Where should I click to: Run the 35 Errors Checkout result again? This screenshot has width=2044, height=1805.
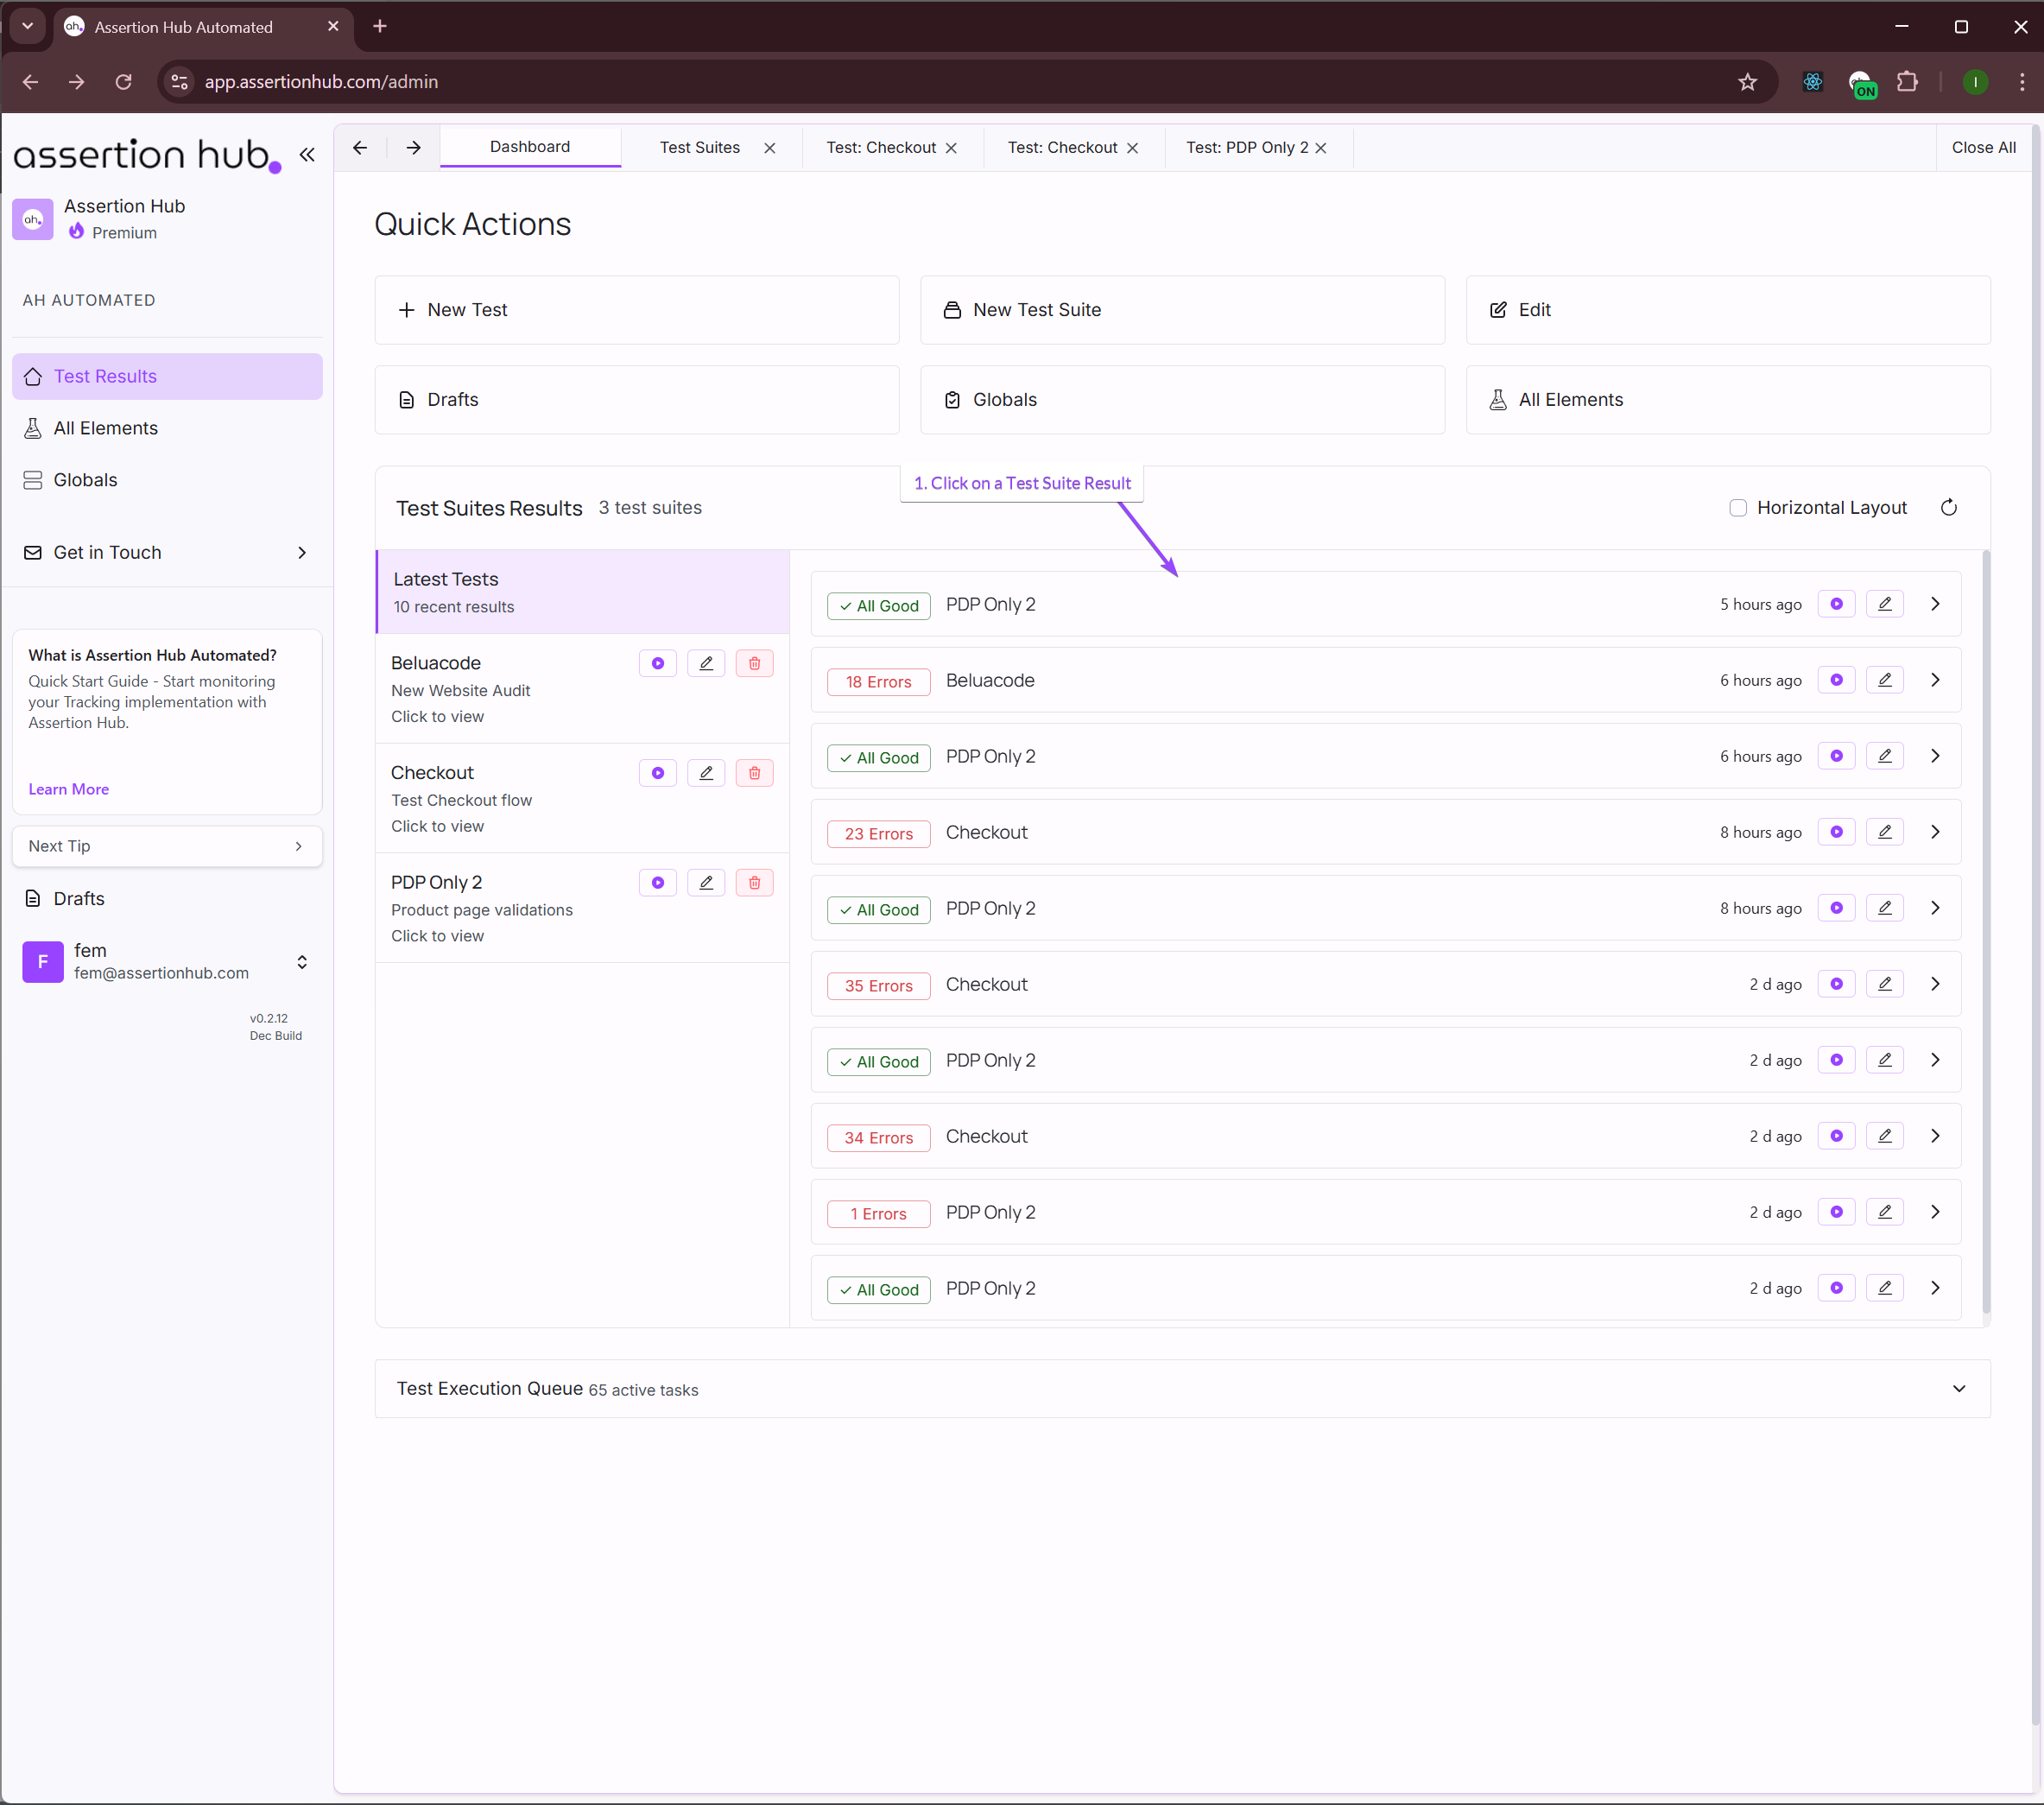click(x=1836, y=984)
